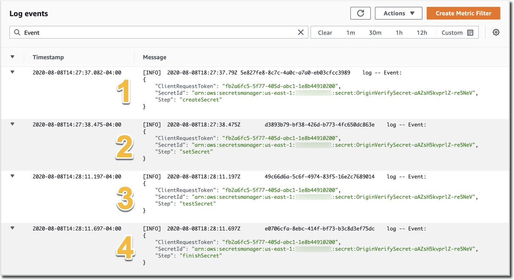This screenshot has height=280, width=514.
Task: Open the Actions dropdown
Action: point(398,13)
